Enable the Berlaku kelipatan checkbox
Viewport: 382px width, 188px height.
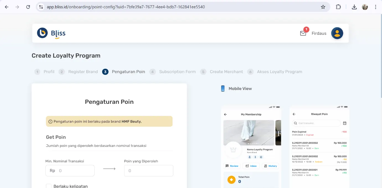[x=49, y=186]
